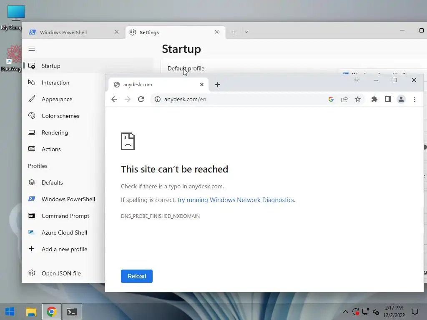Open the hamburger navigation menu in Settings
The width and height of the screenshot is (427, 320).
pyautogui.click(x=32, y=49)
